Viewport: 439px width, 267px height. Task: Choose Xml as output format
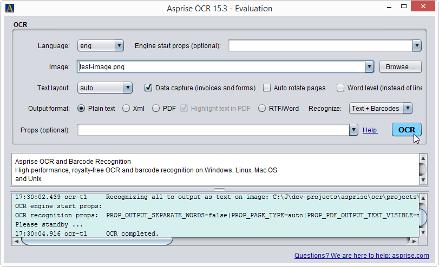[126, 108]
